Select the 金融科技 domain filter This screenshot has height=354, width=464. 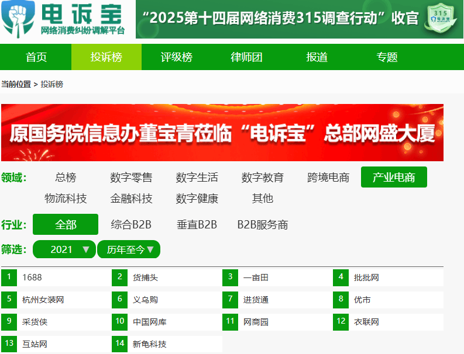[x=131, y=199]
